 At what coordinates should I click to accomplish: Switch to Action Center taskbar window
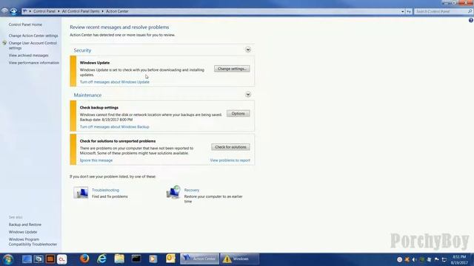[x=199, y=259]
